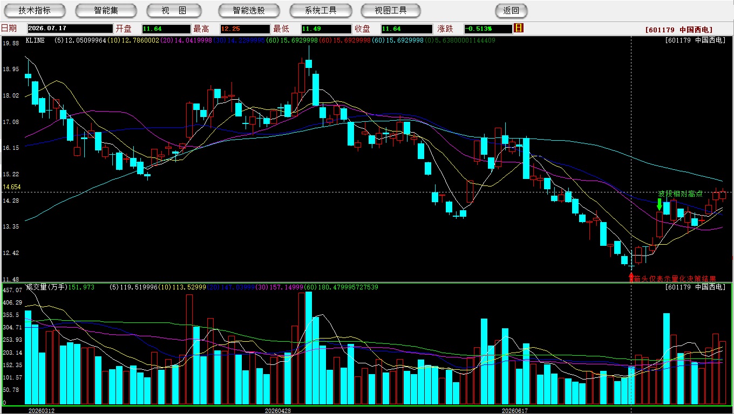The height and width of the screenshot is (414, 734).
Task: Click the 20260617 date axis label
Action: click(515, 410)
